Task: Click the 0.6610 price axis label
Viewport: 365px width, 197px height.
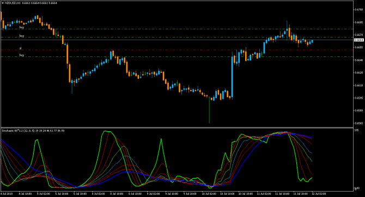Action: [x=358, y=85]
